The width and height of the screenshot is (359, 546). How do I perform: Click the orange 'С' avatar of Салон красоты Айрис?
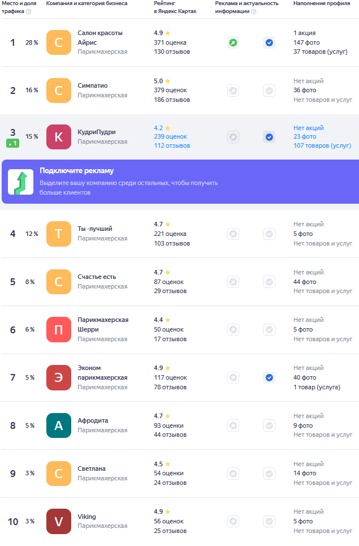click(x=59, y=42)
